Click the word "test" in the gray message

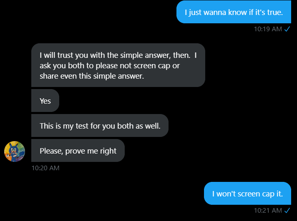[x=82, y=126]
